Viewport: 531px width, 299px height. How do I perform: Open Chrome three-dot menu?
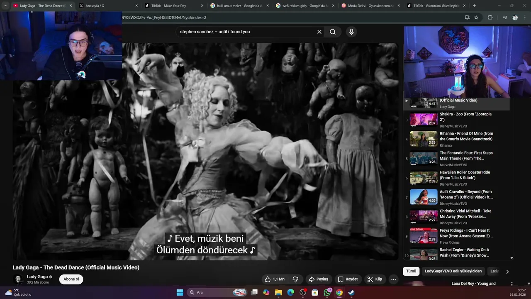click(x=525, y=17)
